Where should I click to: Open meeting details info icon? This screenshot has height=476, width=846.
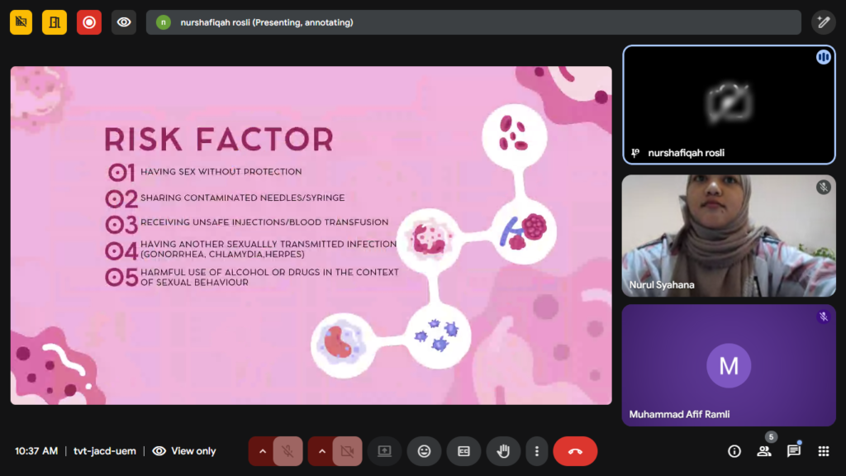(734, 451)
